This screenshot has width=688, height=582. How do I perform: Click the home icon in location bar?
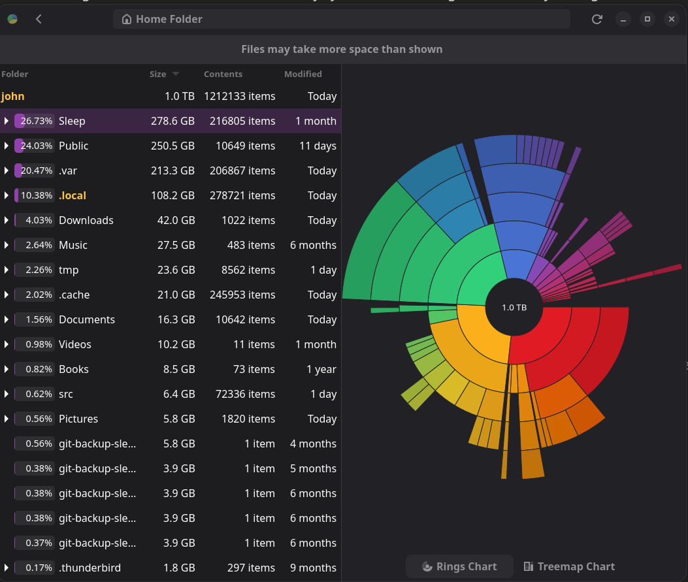[126, 19]
